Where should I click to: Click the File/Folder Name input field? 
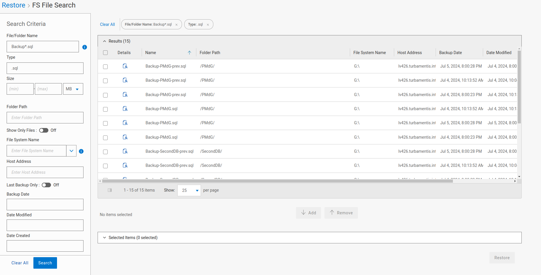(43, 47)
